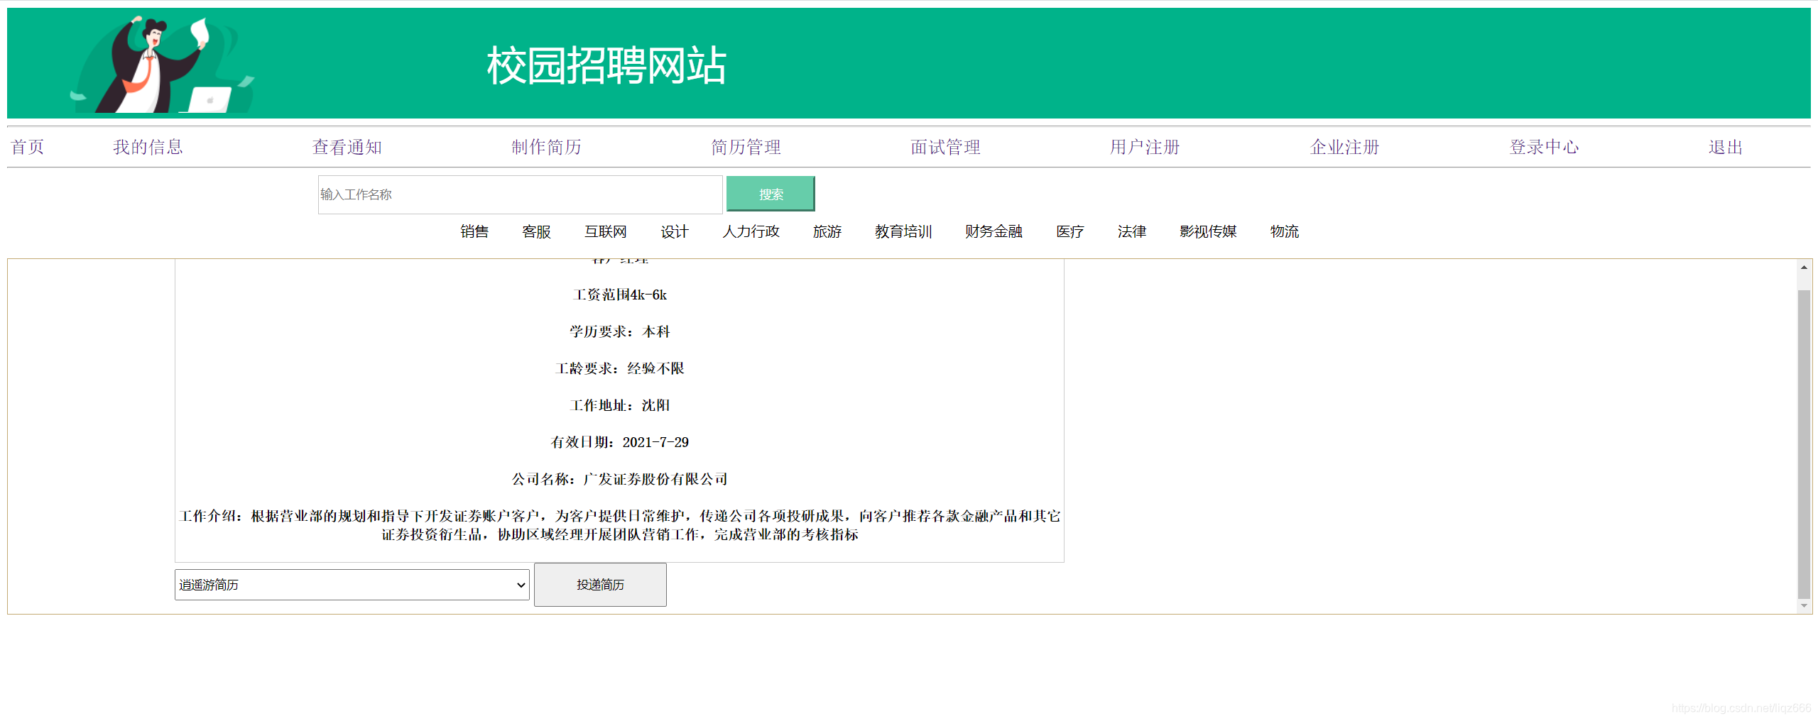1818x721 pixels.
Task: Click the businessman logo illustration
Action: (163, 64)
